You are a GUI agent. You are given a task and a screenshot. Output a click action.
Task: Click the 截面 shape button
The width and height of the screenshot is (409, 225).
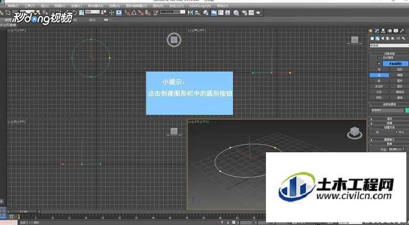pos(399,98)
